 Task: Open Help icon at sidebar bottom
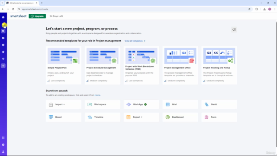click(x=3, y=145)
